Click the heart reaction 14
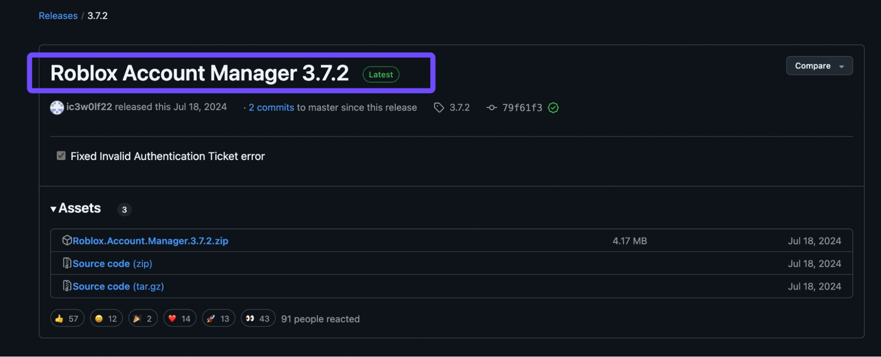The image size is (881, 357). pos(180,319)
